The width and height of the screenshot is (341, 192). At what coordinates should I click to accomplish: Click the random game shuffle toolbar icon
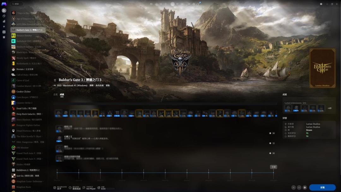coord(188,4)
